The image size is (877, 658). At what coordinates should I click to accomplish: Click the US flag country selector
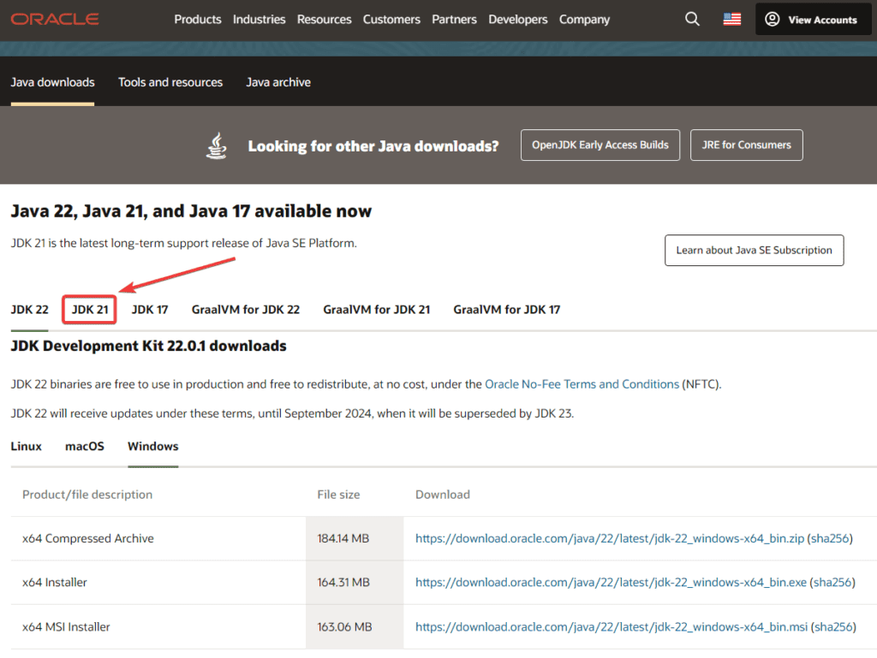(x=732, y=19)
